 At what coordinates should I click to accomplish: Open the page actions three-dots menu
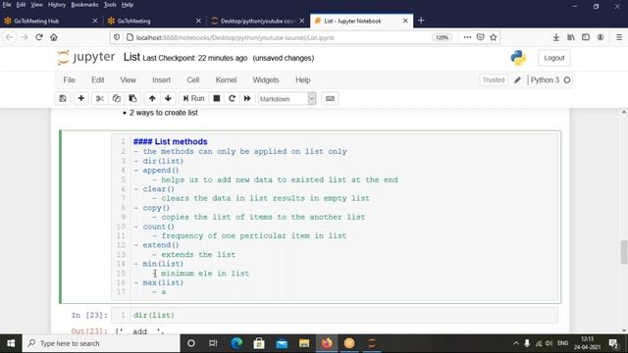pos(467,37)
